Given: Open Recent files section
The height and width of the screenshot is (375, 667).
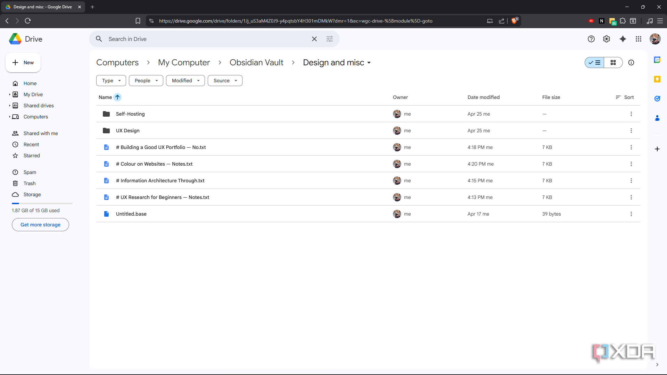Looking at the screenshot, I should tap(31, 144).
